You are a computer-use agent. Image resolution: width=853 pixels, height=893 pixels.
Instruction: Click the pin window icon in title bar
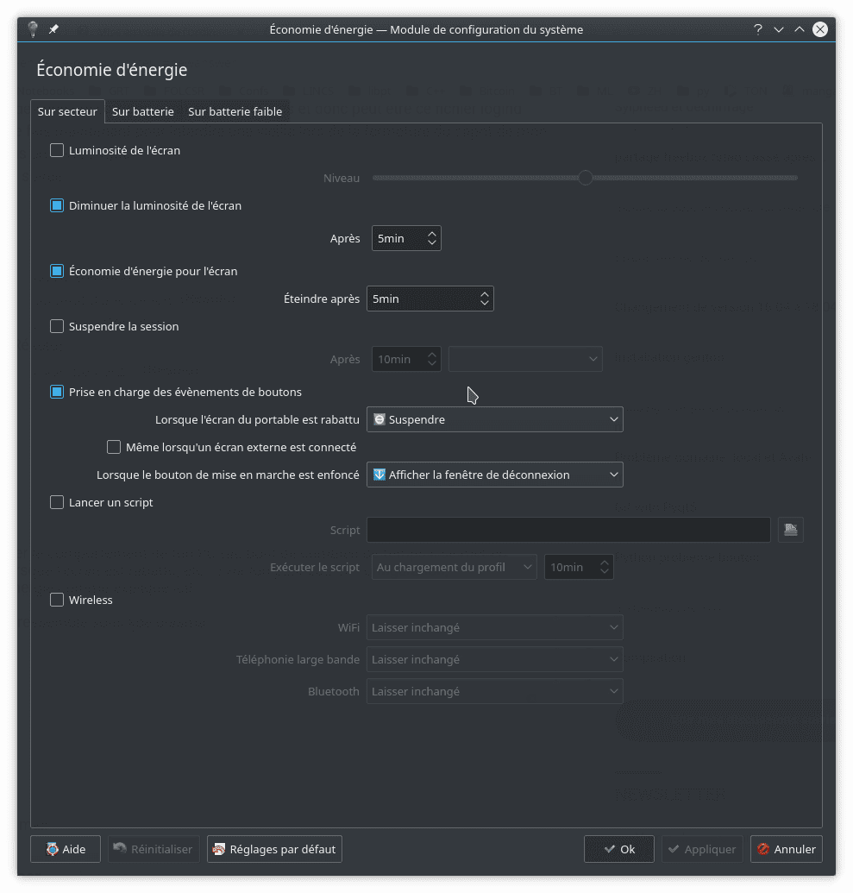(53, 29)
